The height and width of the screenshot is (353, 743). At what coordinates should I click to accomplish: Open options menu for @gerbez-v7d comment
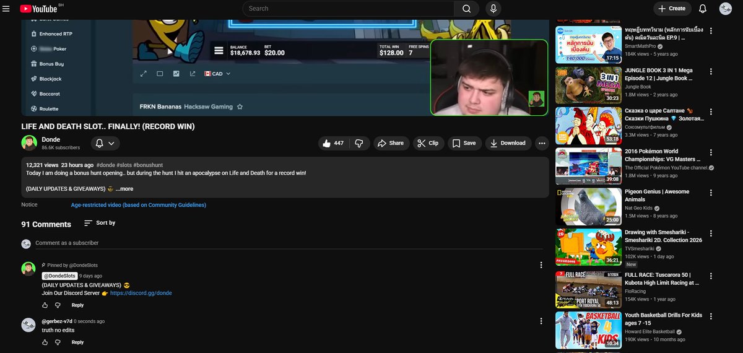[x=541, y=321]
